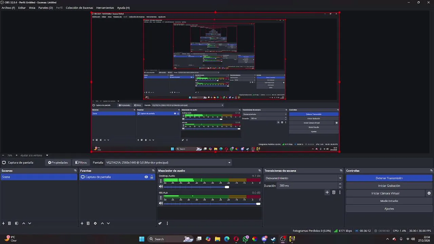
Task: Toggle Modo Estudio
Action: [389, 201]
